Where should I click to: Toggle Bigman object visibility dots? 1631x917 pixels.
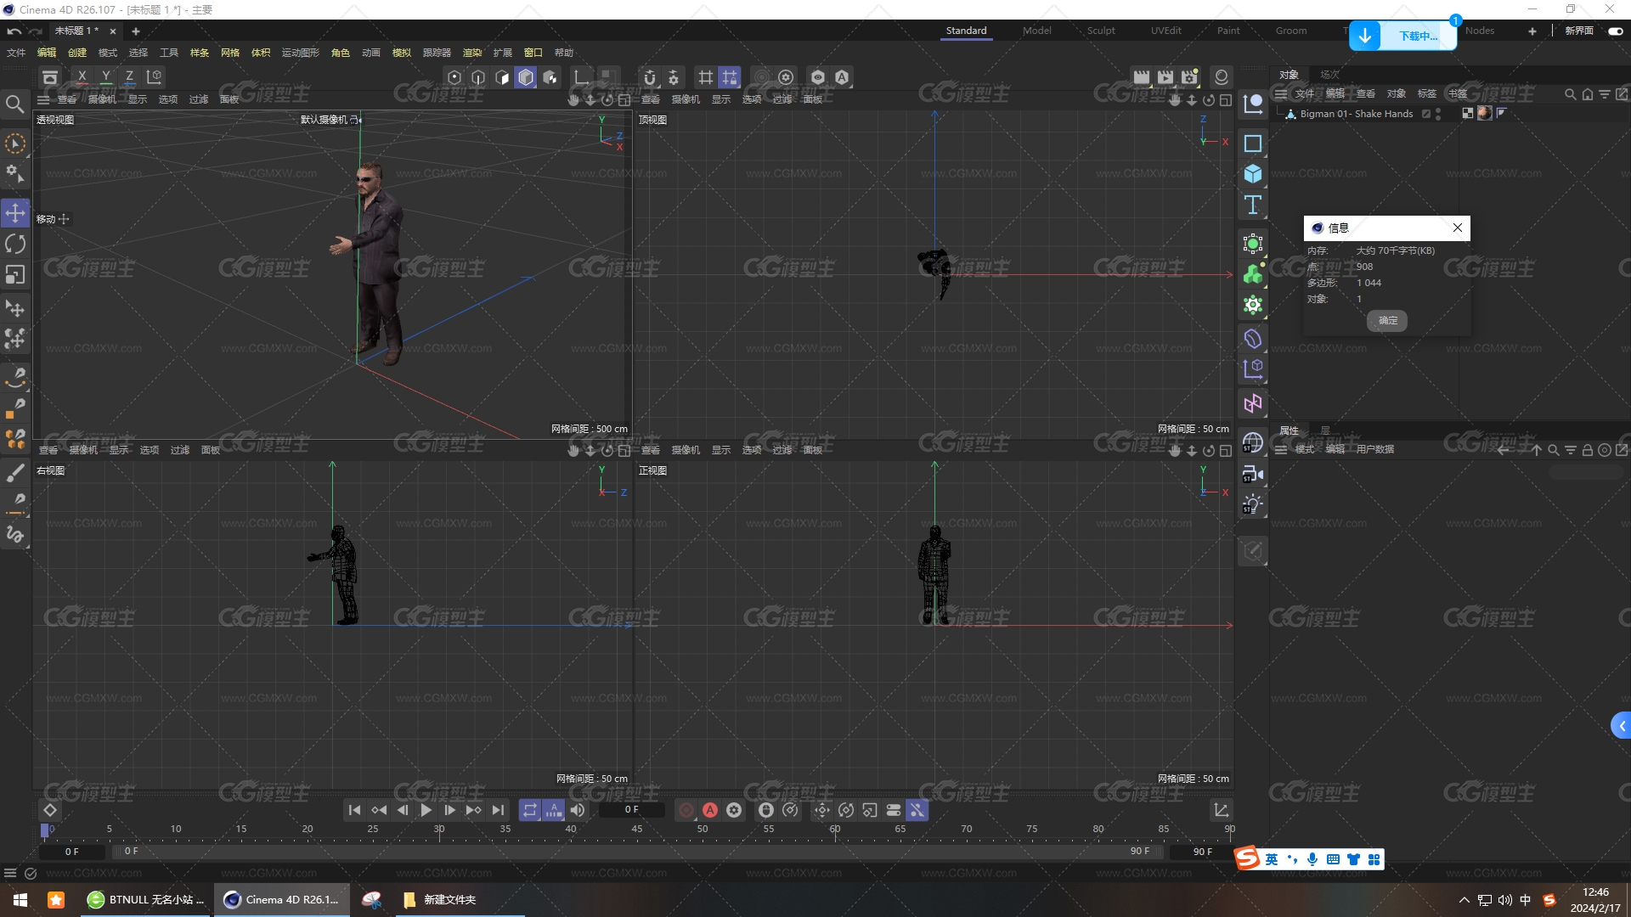[1437, 114]
